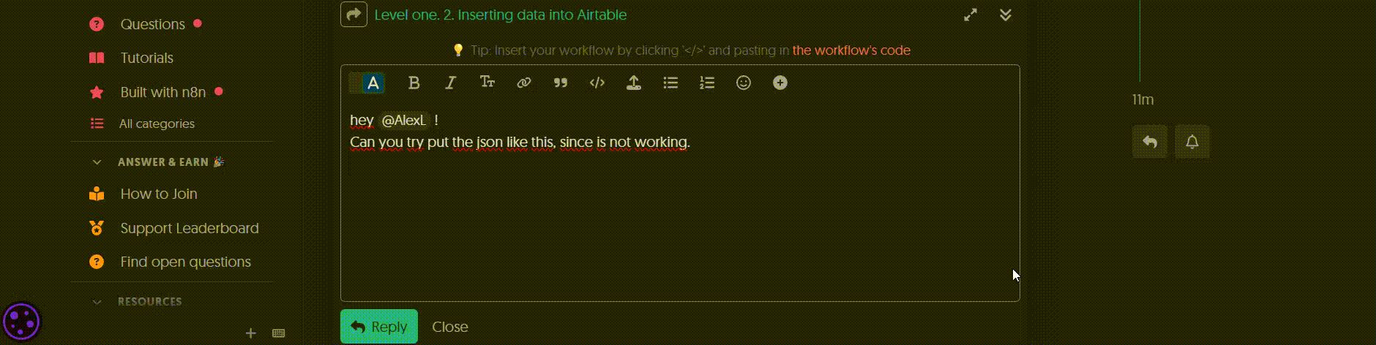
Task: Open Support Leaderboard link
Action: tap(190, 228)
